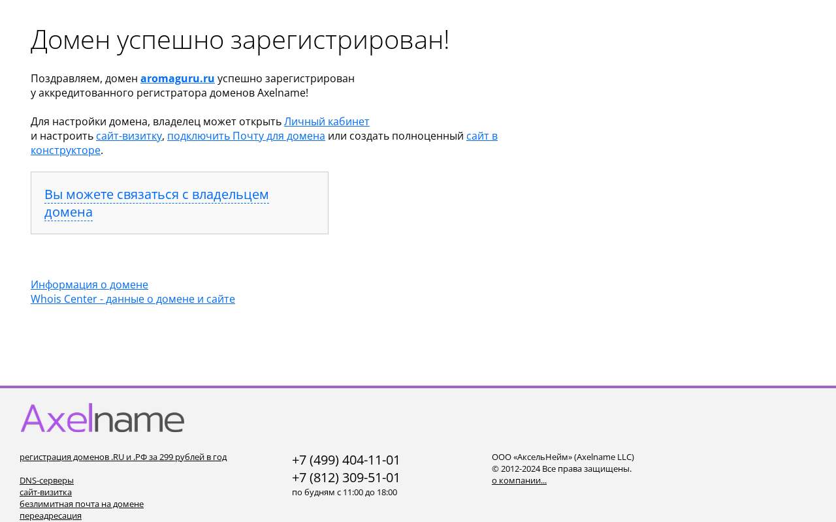Open the Личный кабинет link
Viewport: 836px width, 522px height.
327,121
